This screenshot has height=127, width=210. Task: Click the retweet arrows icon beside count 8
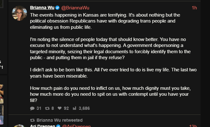[x=47, y=108]
